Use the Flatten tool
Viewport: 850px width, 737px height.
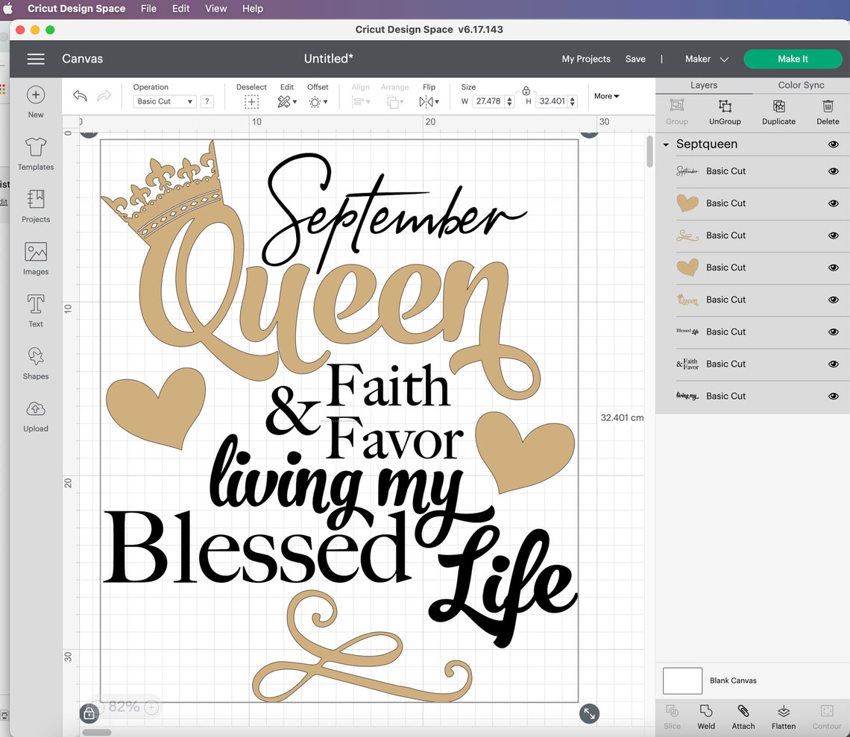pos(783,716)
